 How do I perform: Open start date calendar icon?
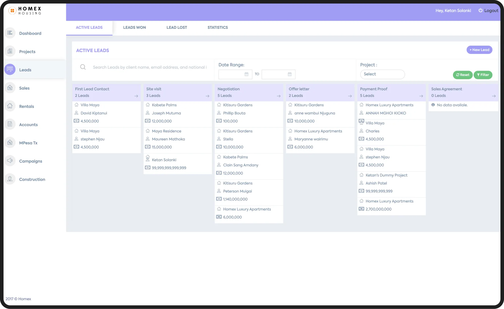pyautogui.click(x=246, y=74)
